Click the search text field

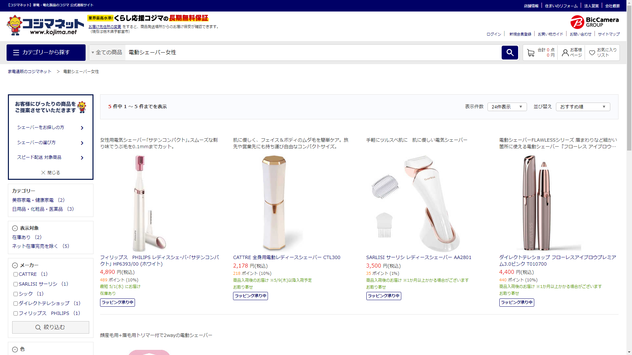313,53
